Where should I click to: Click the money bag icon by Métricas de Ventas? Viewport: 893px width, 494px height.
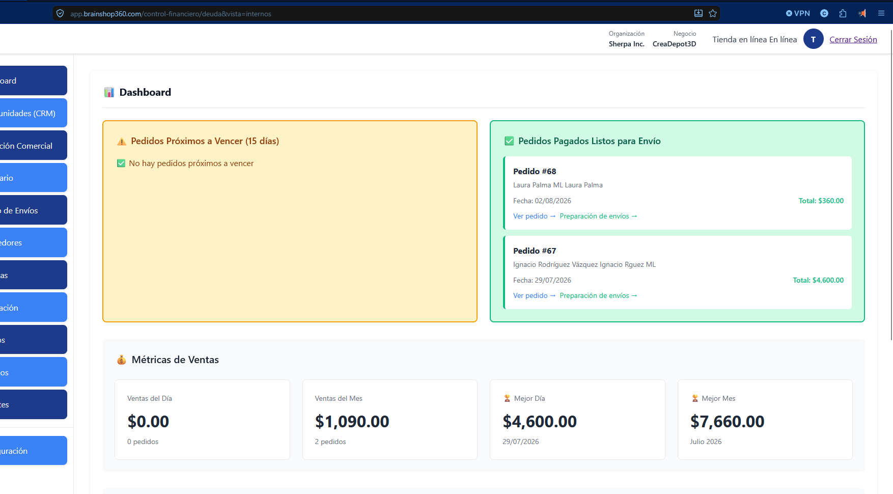pyautogui.click(x=121, y=360)
